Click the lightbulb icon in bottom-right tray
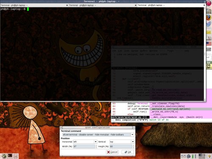Viewport: 212px width, 159px height. coord(209,156)
